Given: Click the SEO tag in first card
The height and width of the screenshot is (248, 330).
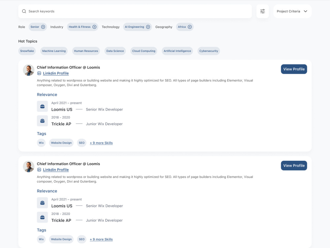Looking at the screenshot, I should [x=82, y=143].
